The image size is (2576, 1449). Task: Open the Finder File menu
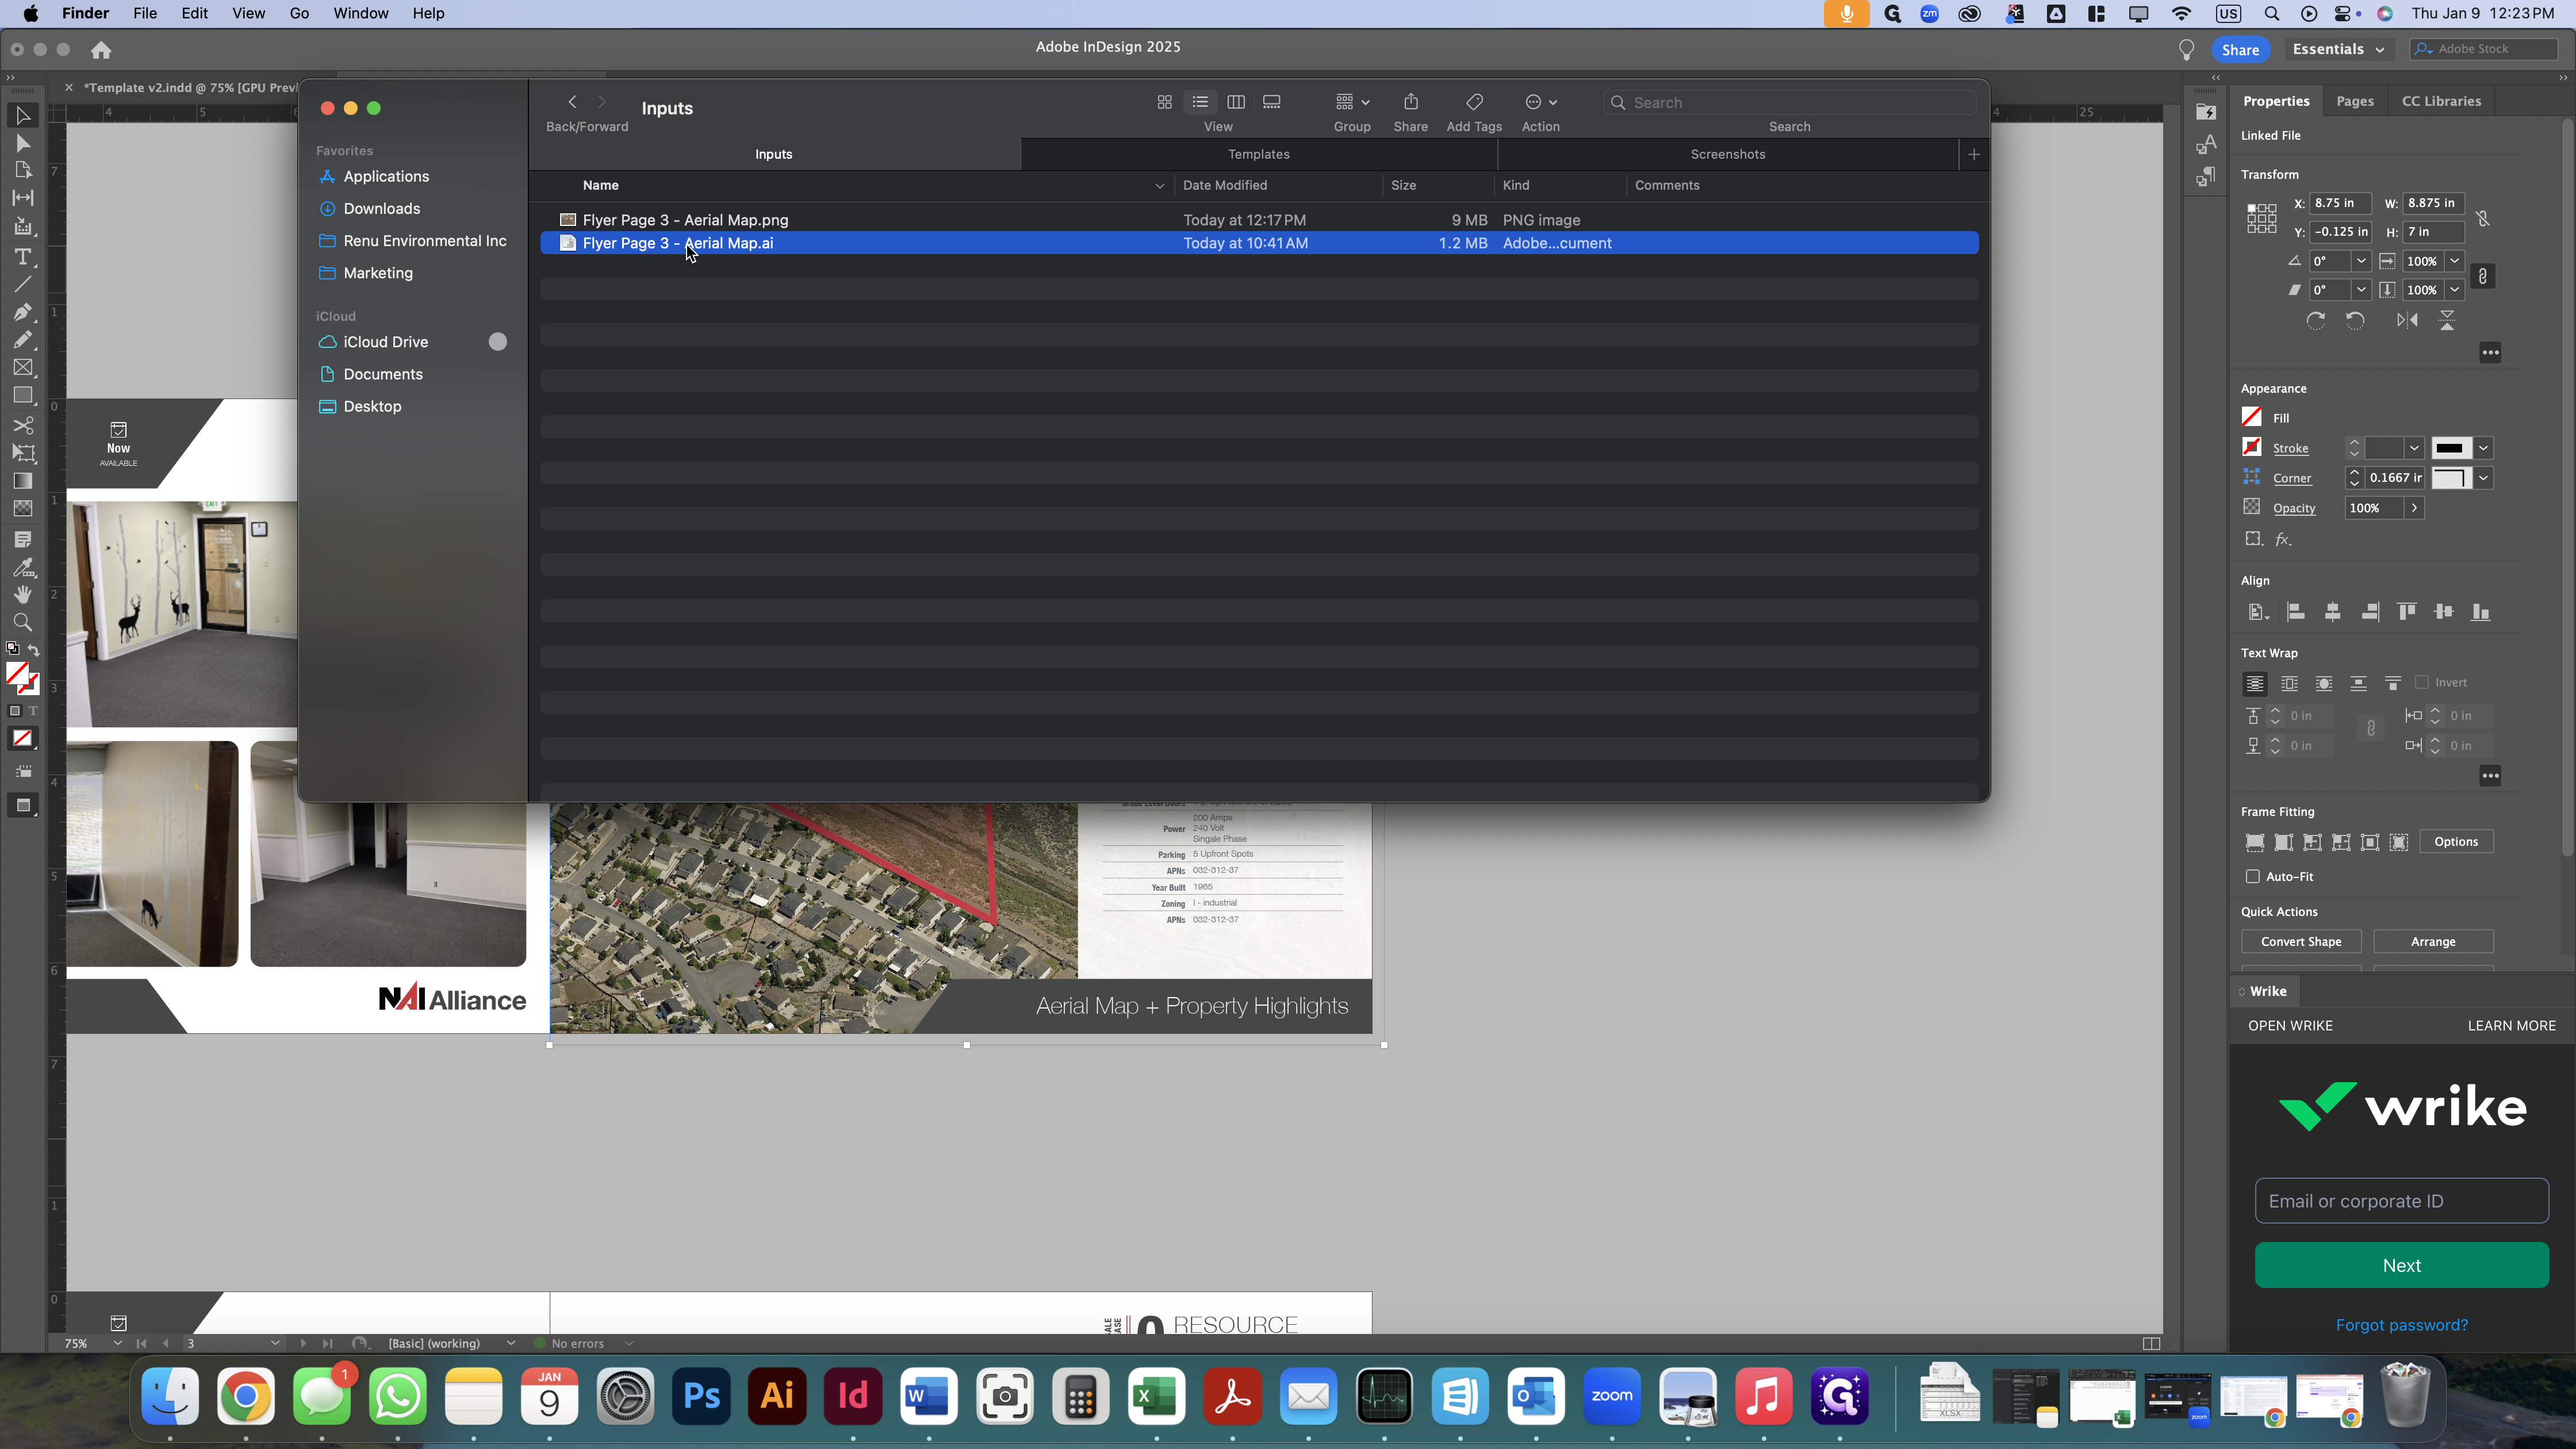(145, 13)
